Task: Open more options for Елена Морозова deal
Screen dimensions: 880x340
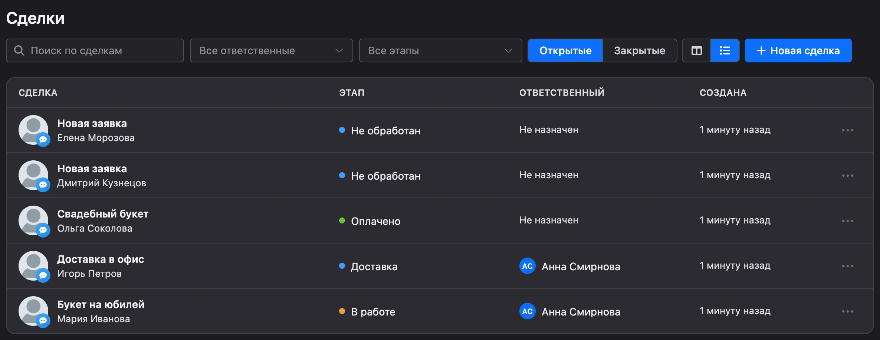Action: pyautogui.click(x=847, y=130)
